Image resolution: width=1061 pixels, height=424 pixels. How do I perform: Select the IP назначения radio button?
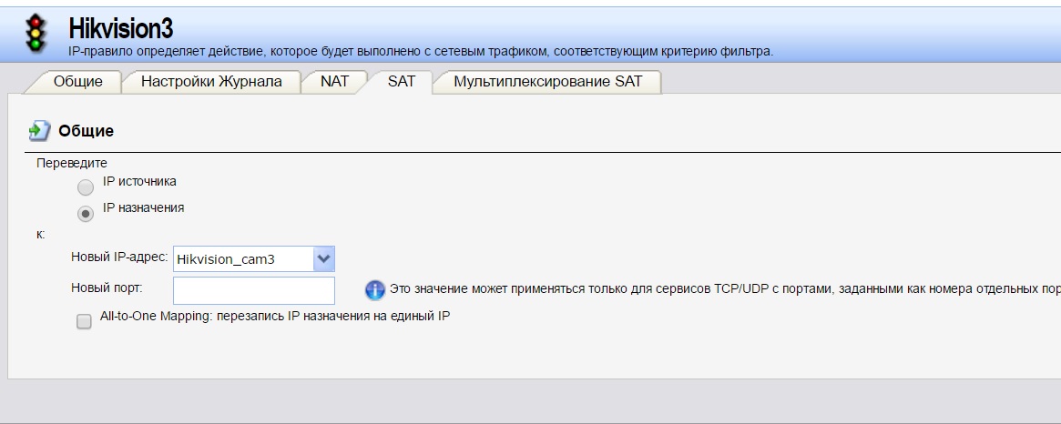pyautogui.click(x=86, y=214)
